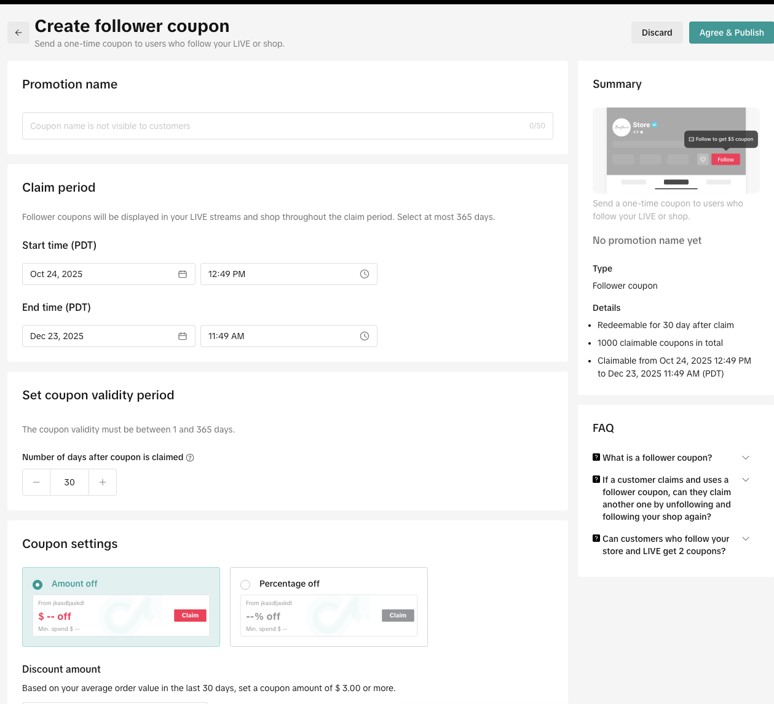Select the Amount off radio option

point(38,584)
